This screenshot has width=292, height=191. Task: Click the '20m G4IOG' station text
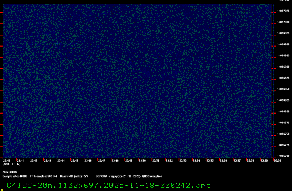10,172
